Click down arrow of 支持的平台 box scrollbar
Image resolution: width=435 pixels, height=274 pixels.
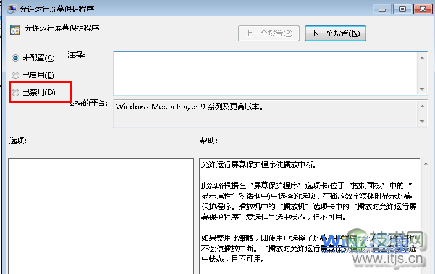(422, 122)
